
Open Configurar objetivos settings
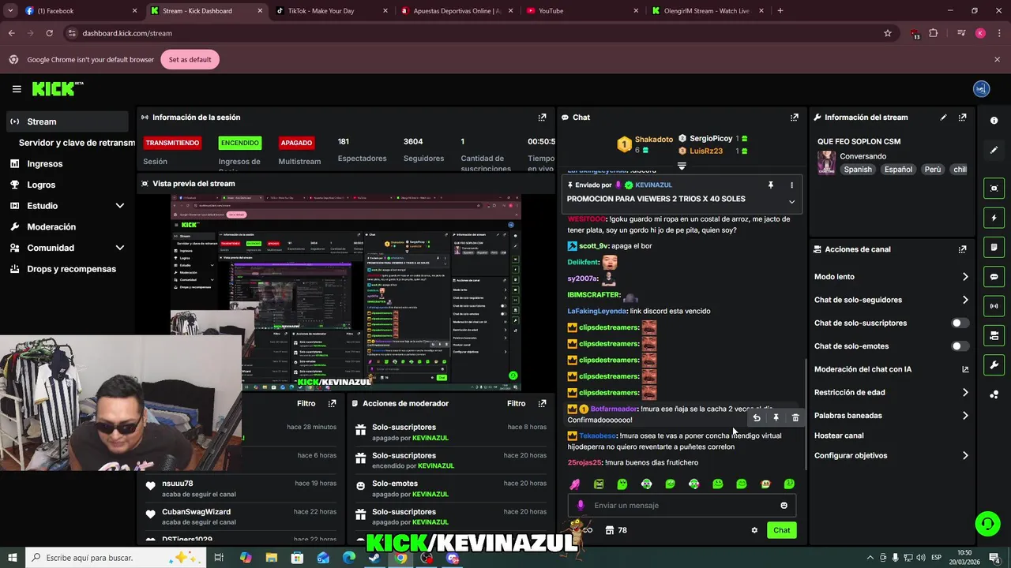tap(891, 455)
